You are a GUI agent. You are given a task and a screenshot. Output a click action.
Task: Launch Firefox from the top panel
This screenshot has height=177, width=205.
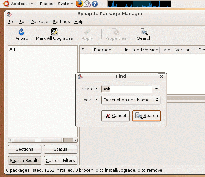(x=79, y=4)
